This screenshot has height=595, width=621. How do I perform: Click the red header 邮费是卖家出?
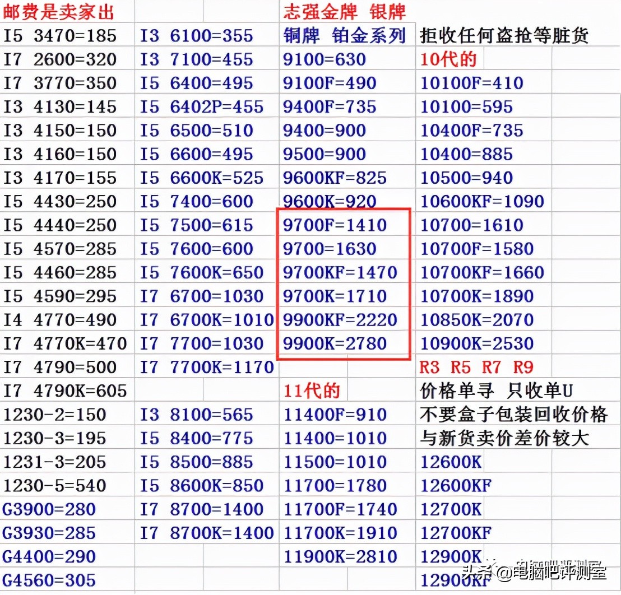click(x=59, y=11)
